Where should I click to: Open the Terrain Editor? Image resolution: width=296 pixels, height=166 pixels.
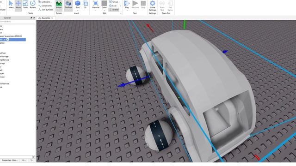pos(59,5)
